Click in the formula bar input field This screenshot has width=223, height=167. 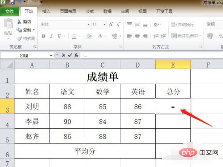click(152, 56)
